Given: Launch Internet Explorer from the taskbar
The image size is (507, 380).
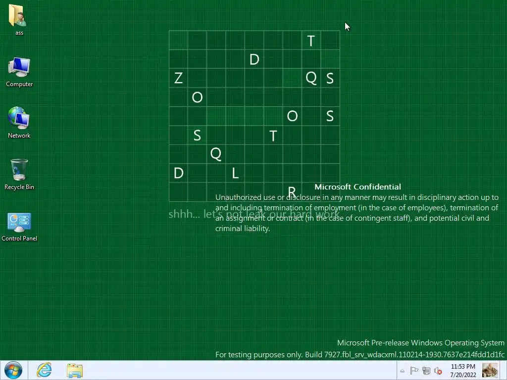Looking at the screenshot, I should click(x=44, y=370).
